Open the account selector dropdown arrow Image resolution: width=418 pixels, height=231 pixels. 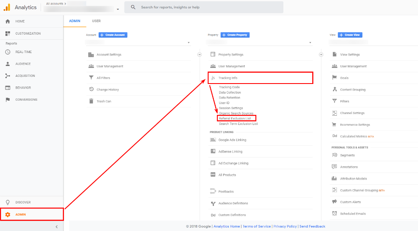click(x=118, y=9)
